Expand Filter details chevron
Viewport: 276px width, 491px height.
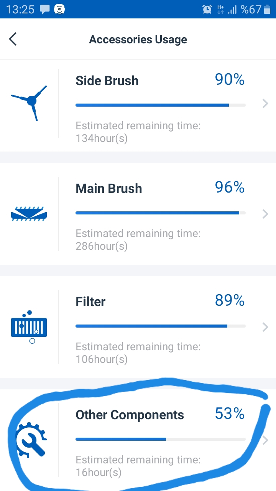click(265, 327)
